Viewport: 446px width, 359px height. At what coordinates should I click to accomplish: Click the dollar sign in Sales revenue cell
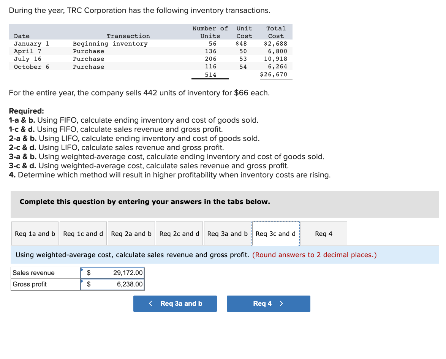[x=89, y=272]
